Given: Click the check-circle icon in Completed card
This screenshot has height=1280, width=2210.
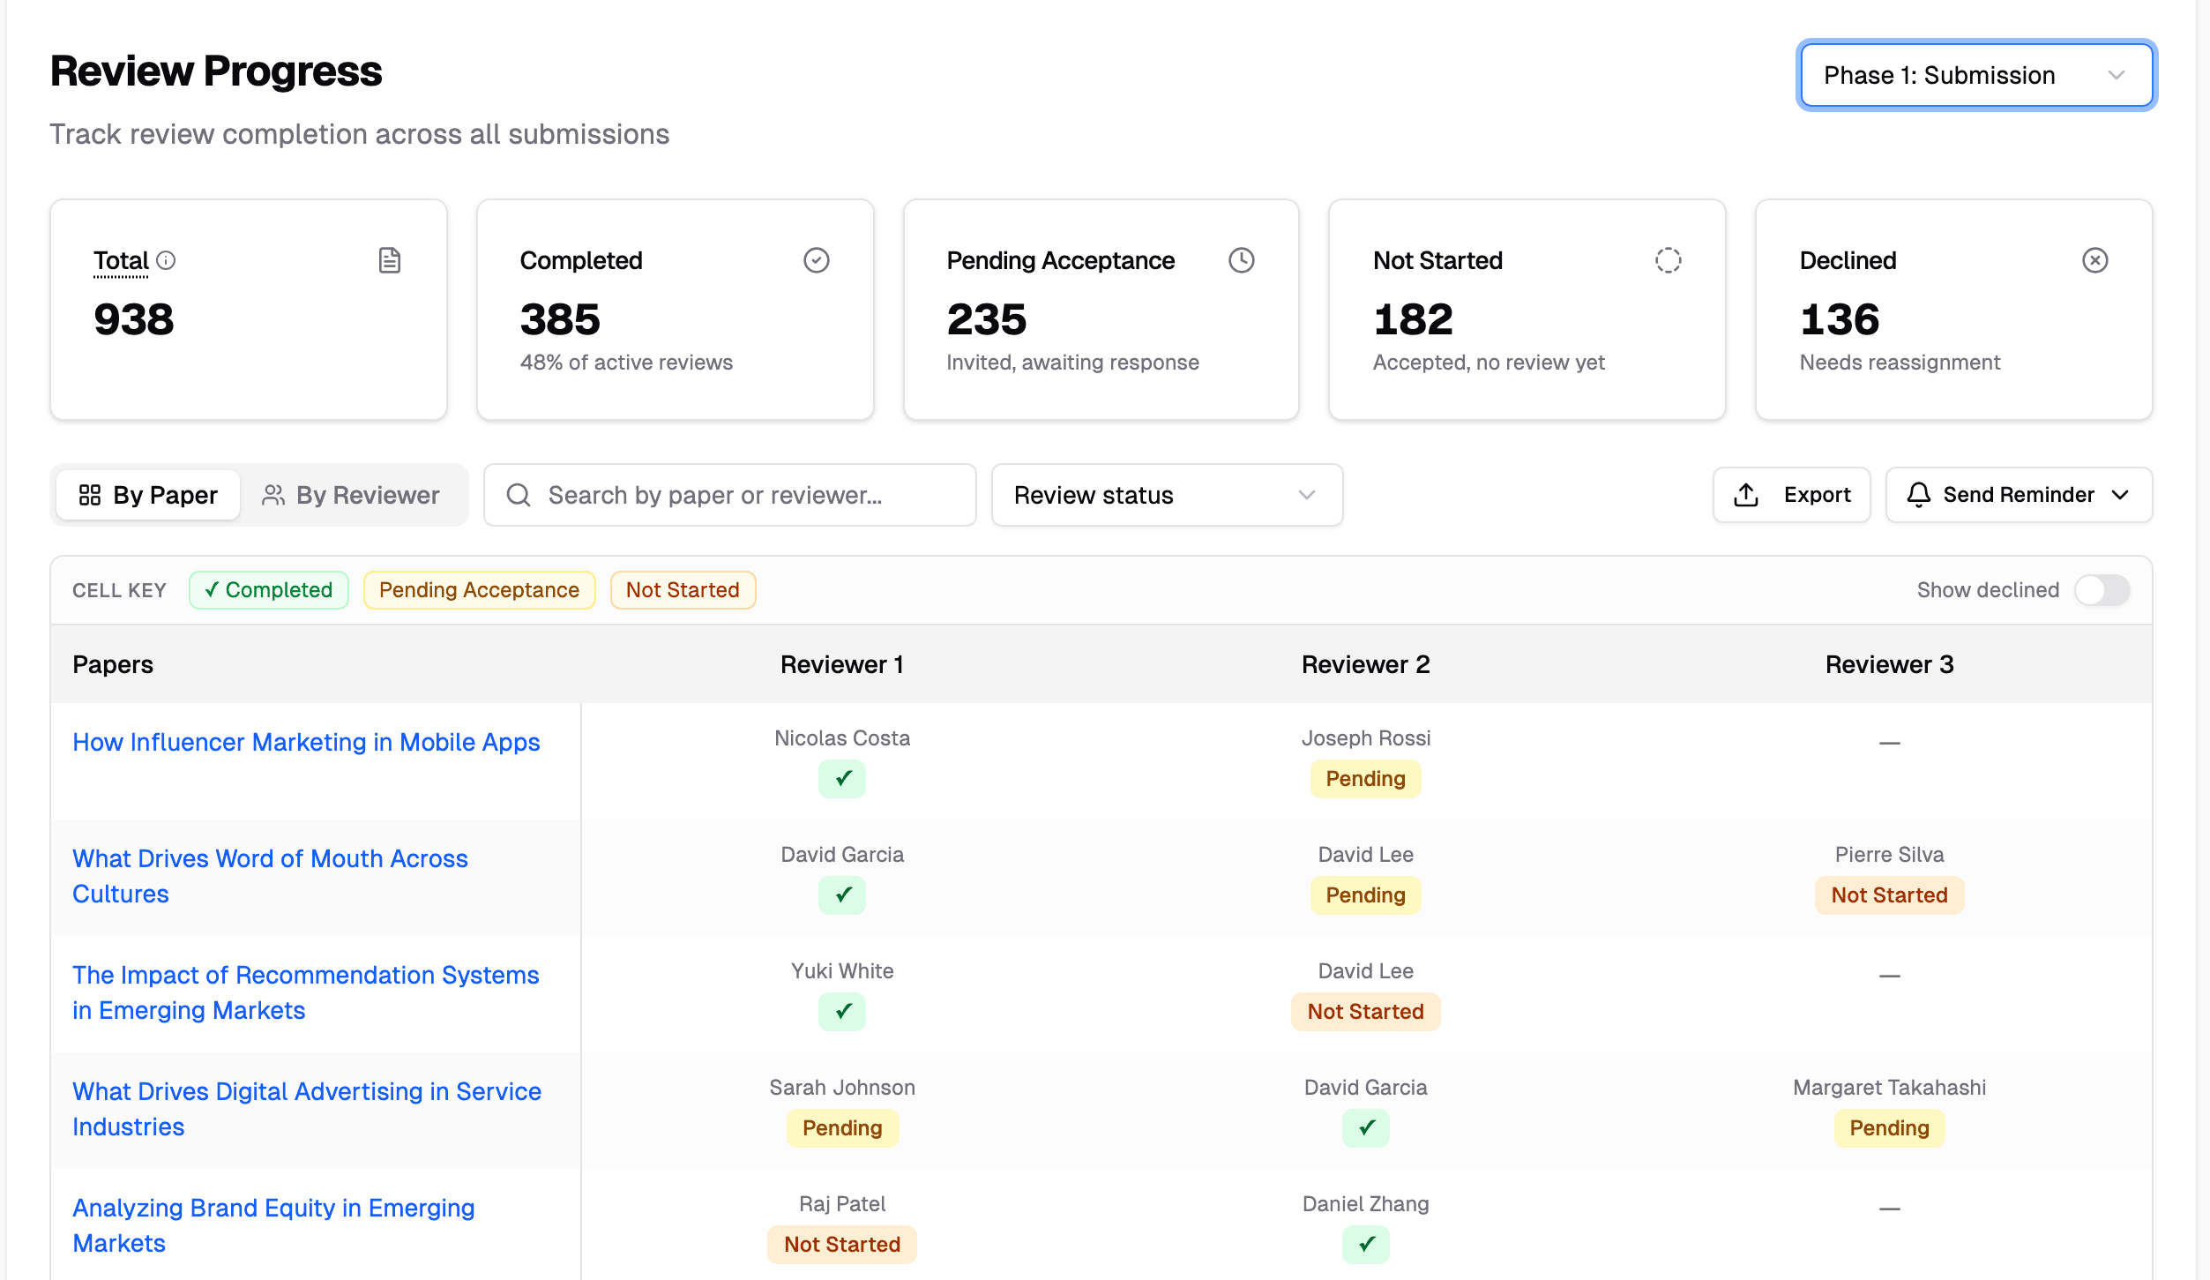Looking at the screenshot, I should coord(817,260).
